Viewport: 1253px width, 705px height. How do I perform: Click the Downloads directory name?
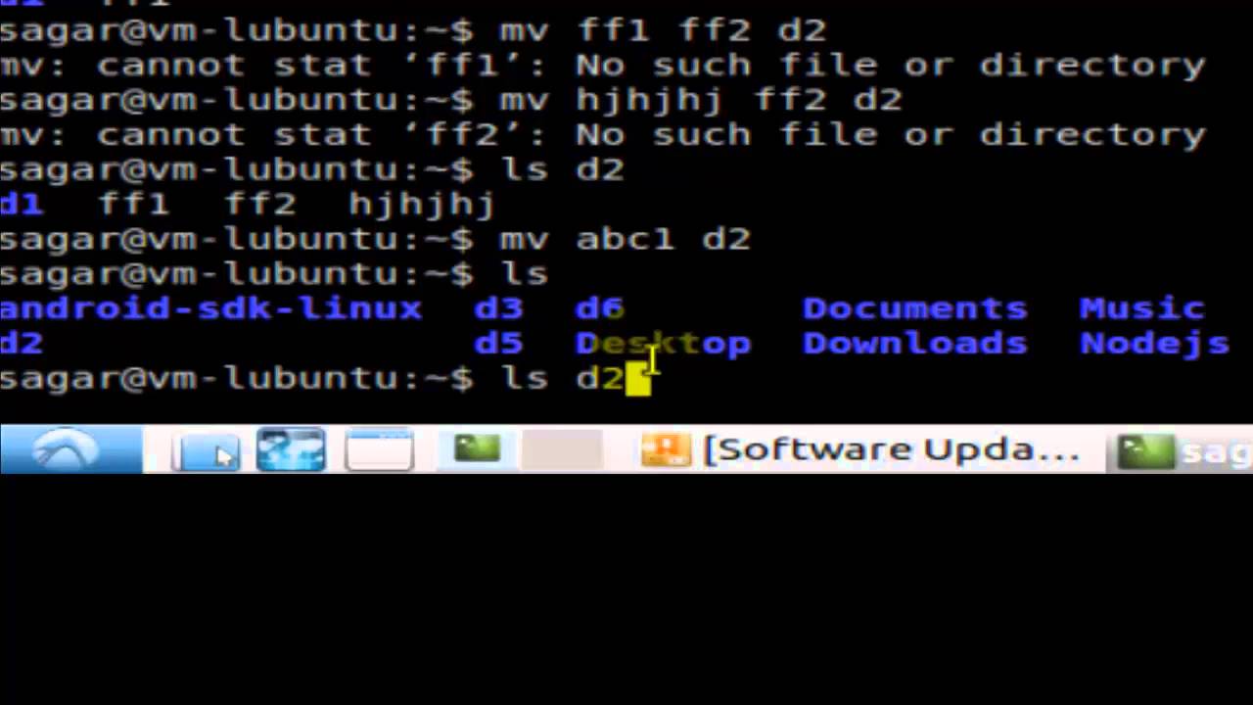coord(915,344)
